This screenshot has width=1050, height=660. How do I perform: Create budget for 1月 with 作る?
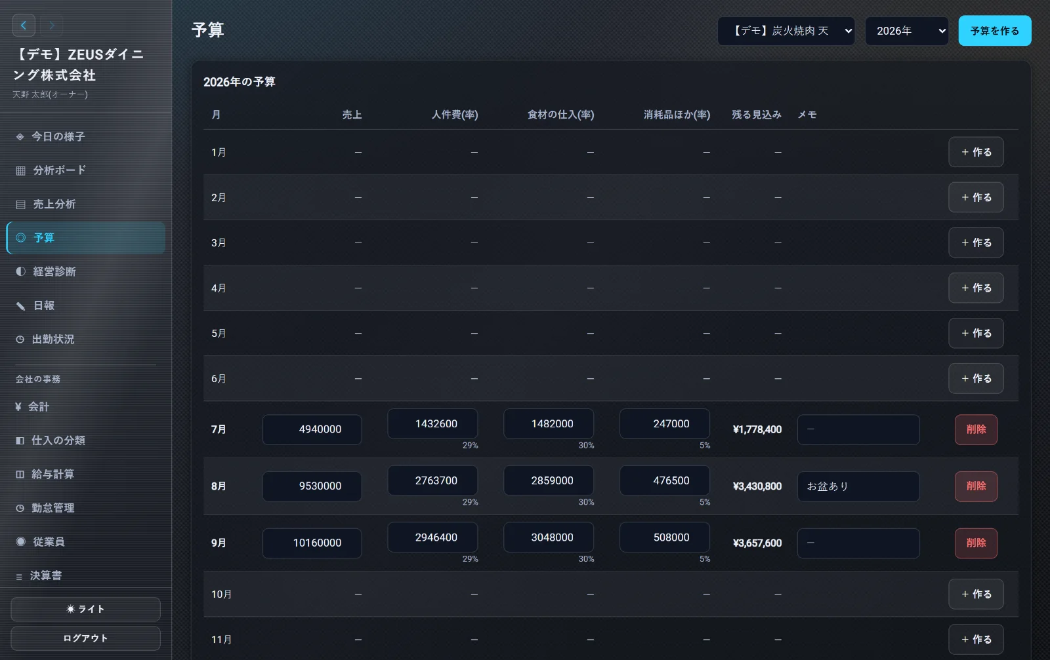(x=976, y=152)
